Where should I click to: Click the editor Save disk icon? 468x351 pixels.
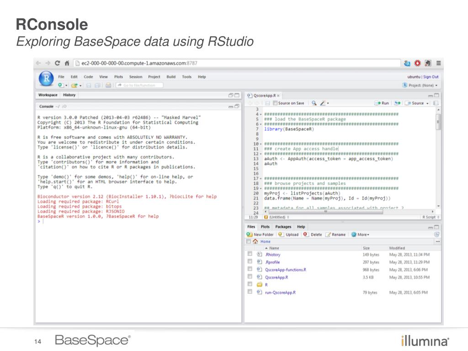[x=267, y=103]
